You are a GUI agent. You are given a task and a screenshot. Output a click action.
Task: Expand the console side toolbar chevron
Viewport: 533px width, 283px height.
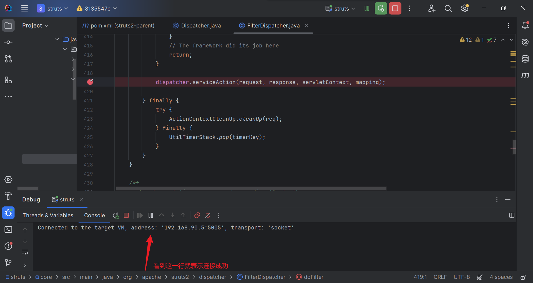tap(25, 265)
